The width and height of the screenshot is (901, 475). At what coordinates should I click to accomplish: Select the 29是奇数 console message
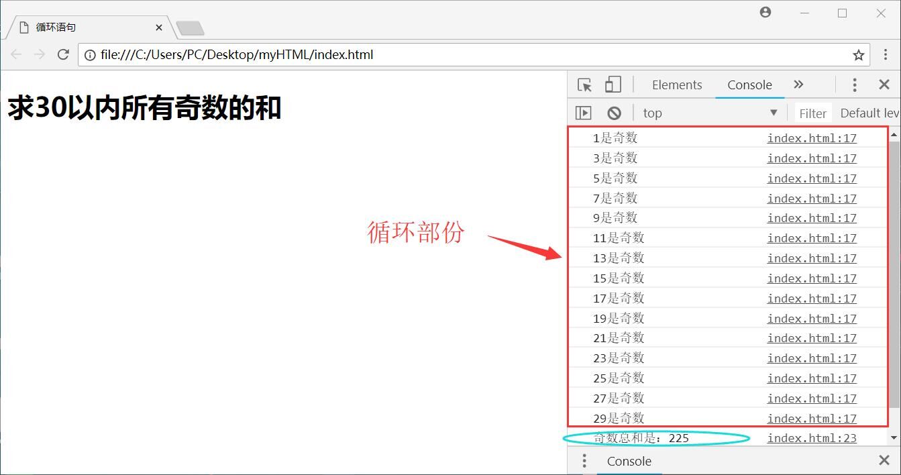[619, 419]
